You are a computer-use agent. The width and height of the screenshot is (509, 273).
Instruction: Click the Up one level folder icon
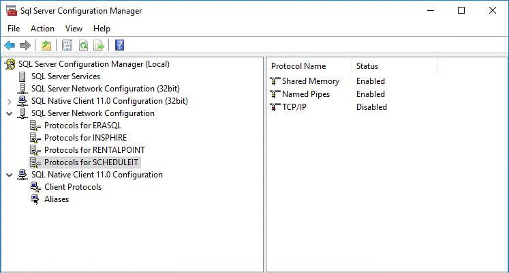point(46,46)
